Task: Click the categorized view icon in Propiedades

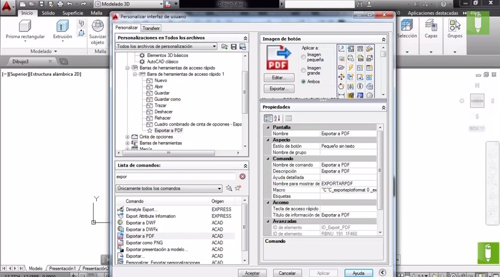Action: pos(268,119)
